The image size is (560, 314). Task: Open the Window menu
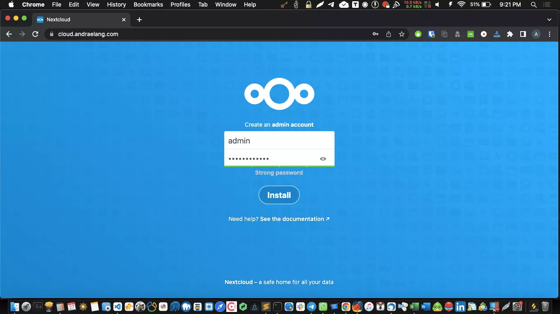click(226, 5)
